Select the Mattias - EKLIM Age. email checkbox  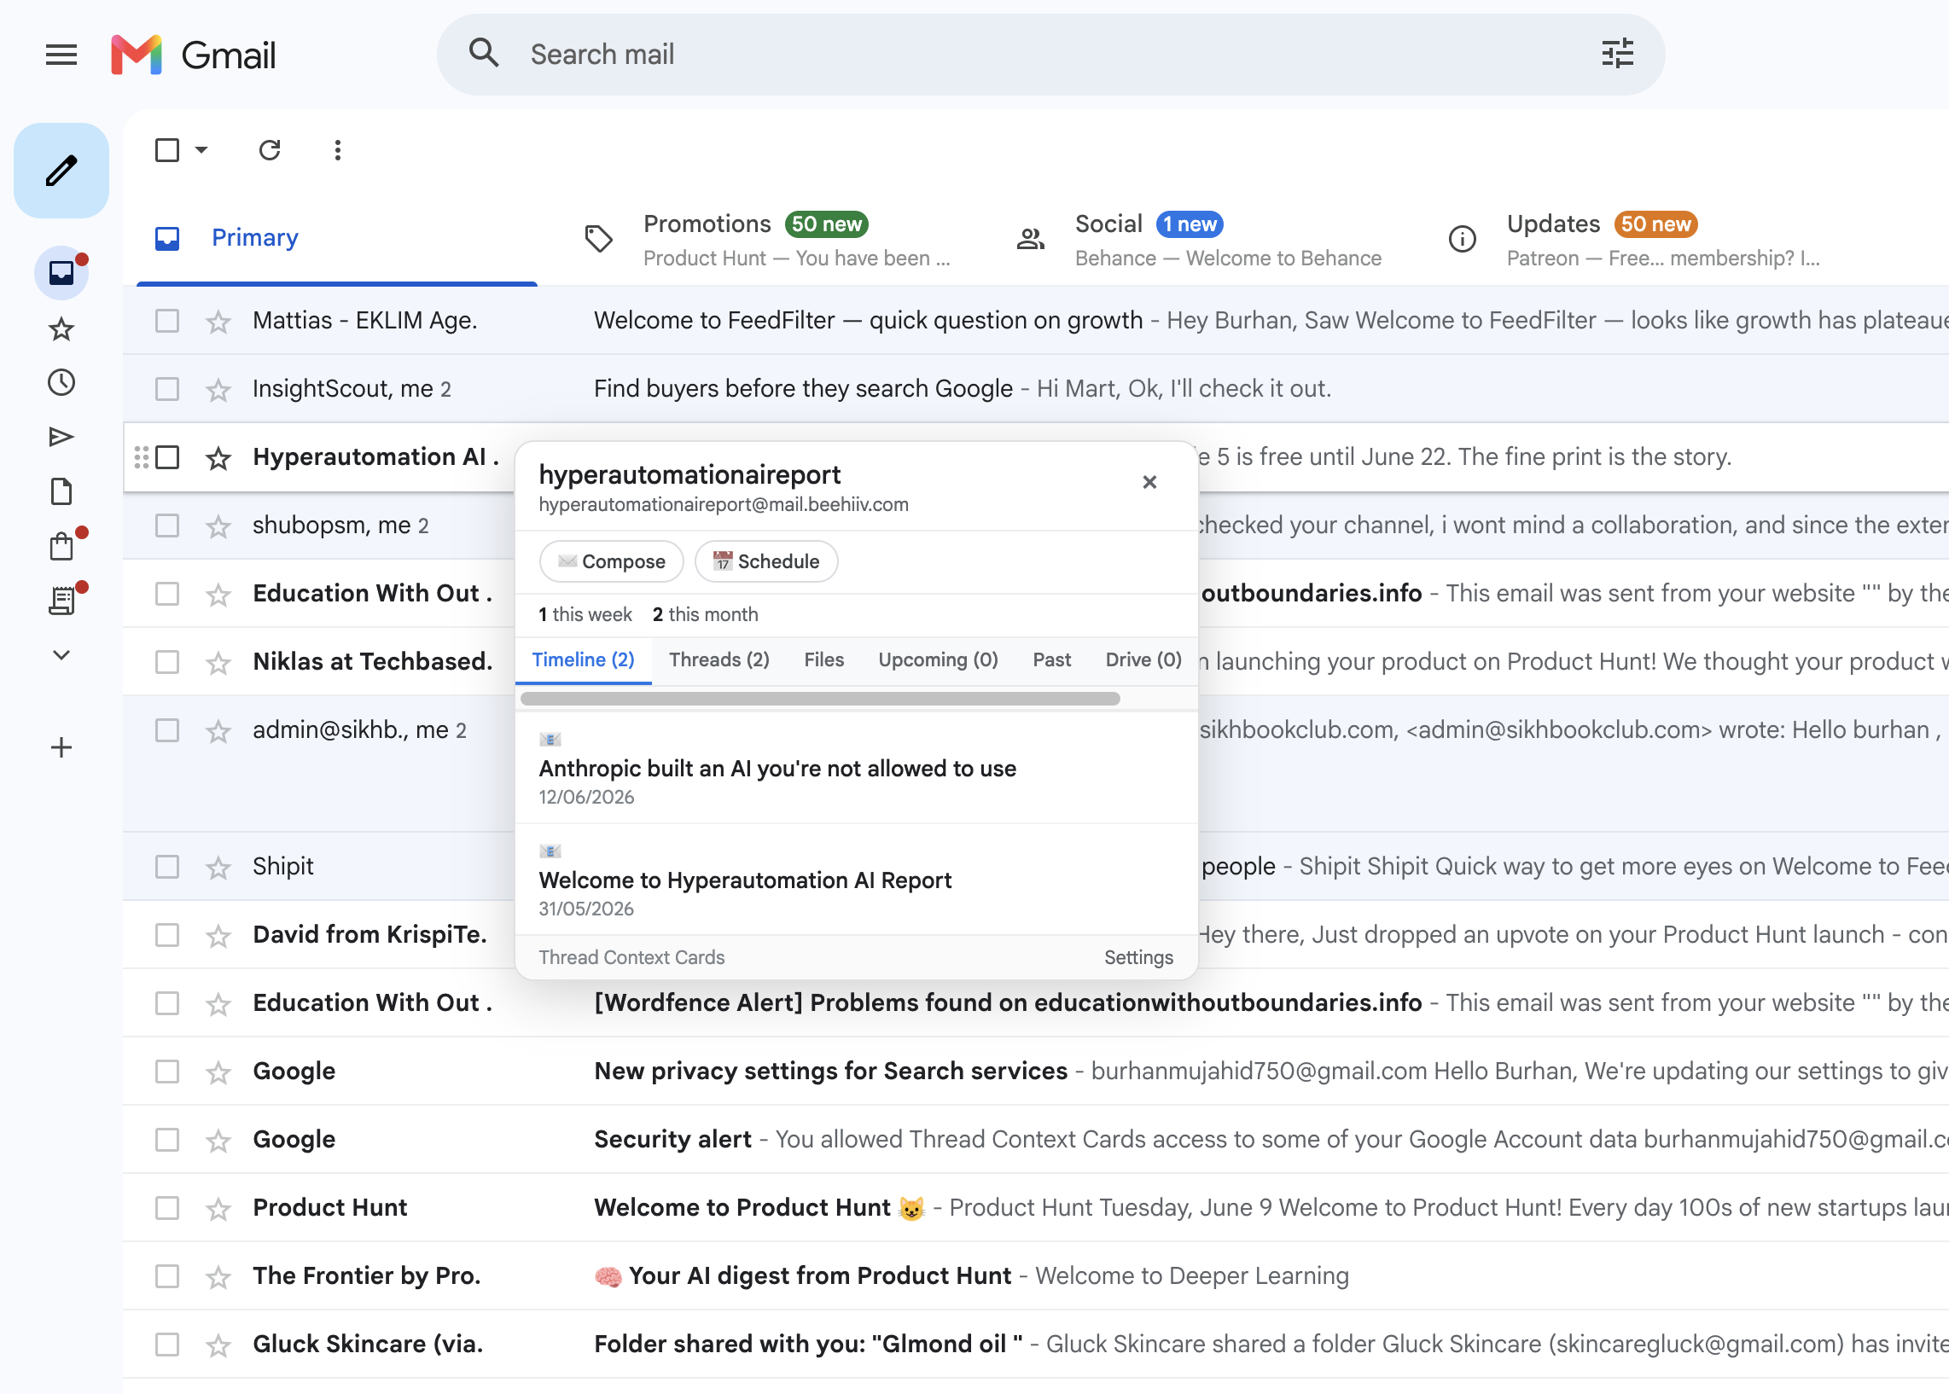click(x=166, y=320)
